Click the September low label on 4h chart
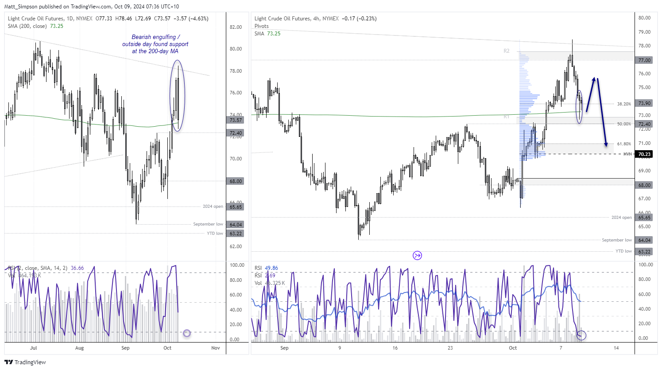Image resolution: width=662 pixels, height=370 pixels. [617, 240]
